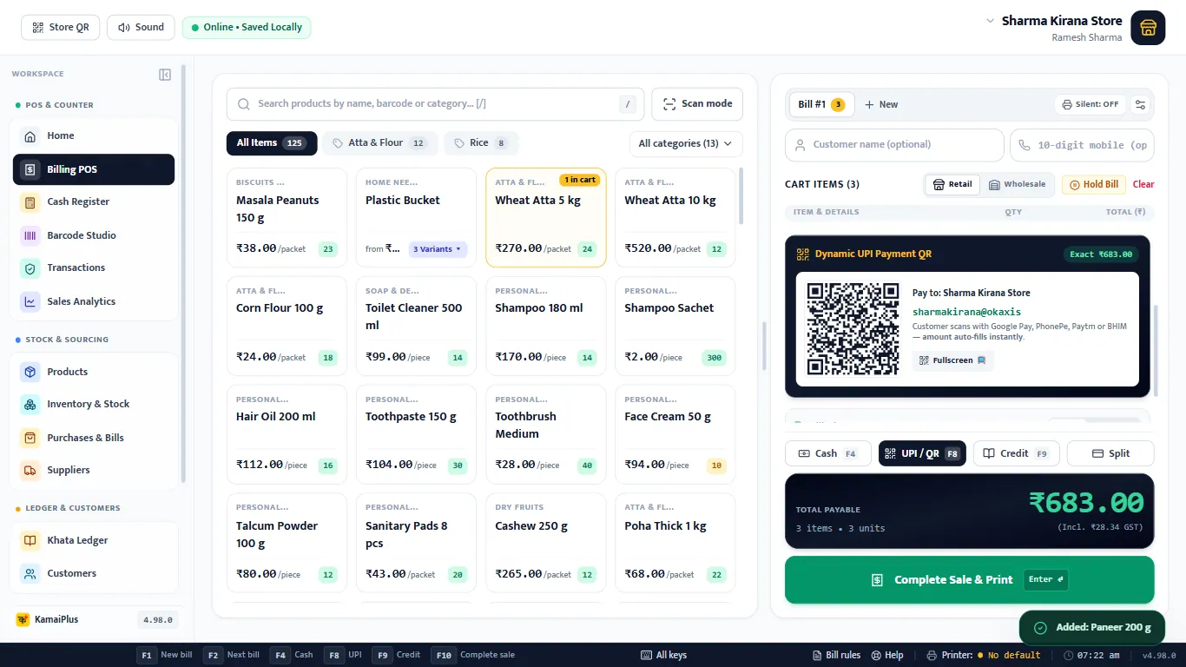Toggle Silent print mode OFF button
The width and height of the screenshot is (1186, 667).
1090,104
